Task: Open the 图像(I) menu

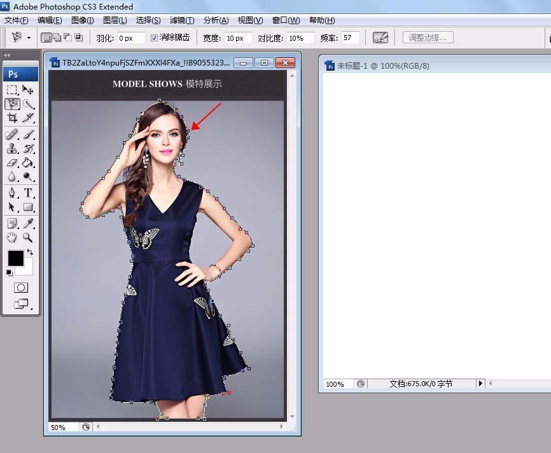Action: pyautogui.click(x=82, y=20)
